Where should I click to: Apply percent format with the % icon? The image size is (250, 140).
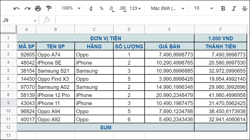point(102,8)
